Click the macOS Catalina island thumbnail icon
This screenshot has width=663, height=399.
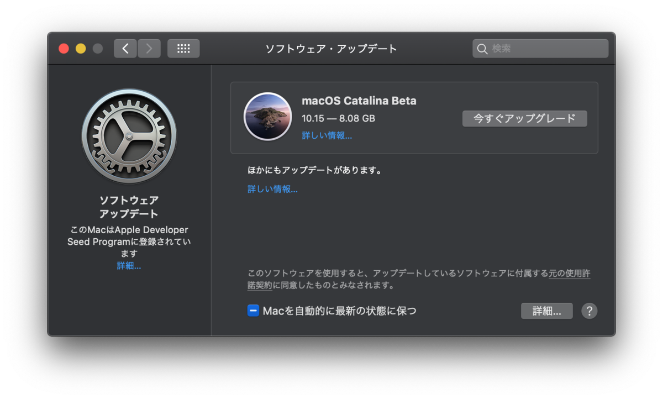point(267,117)
